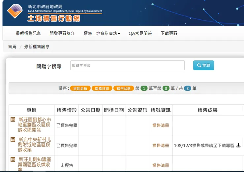Click the 土地標售行動網 site title
The width and height of the screenshot is (244, 172).
tap(54, 18)
